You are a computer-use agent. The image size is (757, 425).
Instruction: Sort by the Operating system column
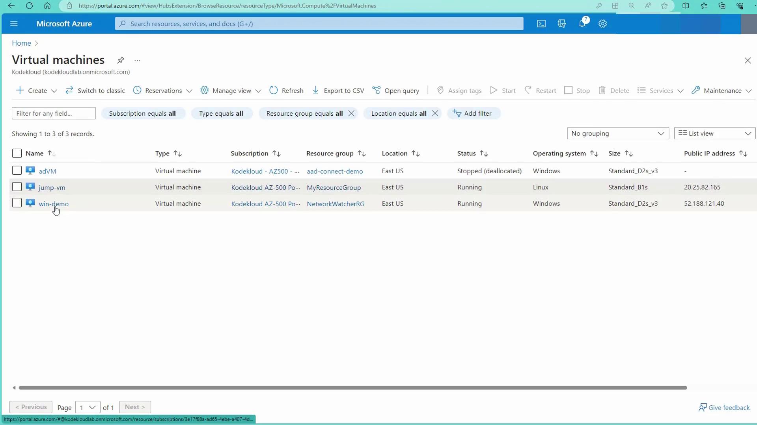tap(565, 153)
